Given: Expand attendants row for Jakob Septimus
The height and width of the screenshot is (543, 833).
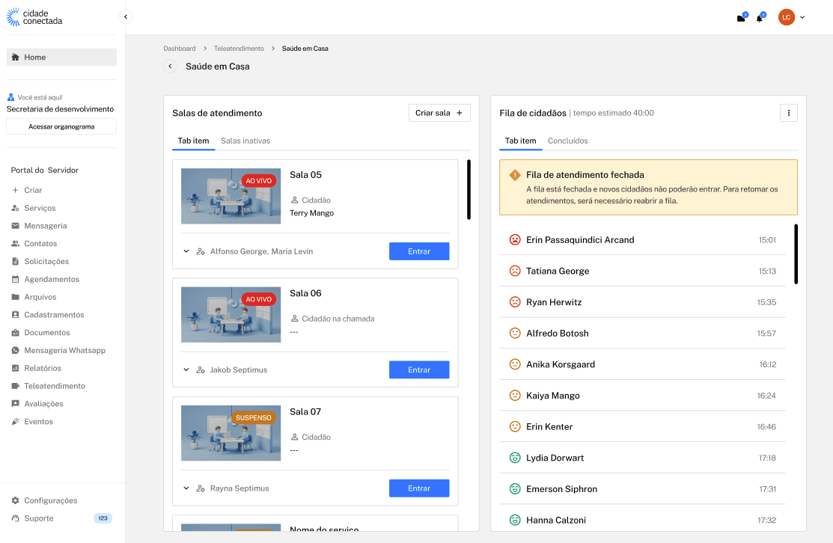Looking at the screenshot, I should click(x=186, y=369).
